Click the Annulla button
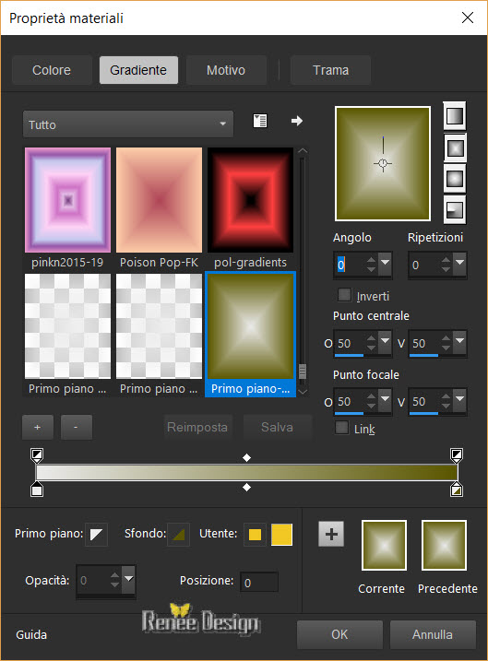488x661 pixels. (x=433, y=634)
